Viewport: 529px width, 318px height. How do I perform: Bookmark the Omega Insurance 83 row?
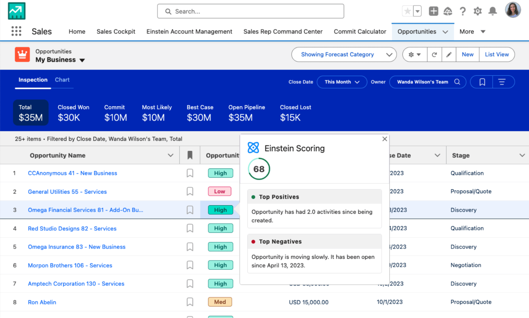pyautogui.click(x=190, y=247)
